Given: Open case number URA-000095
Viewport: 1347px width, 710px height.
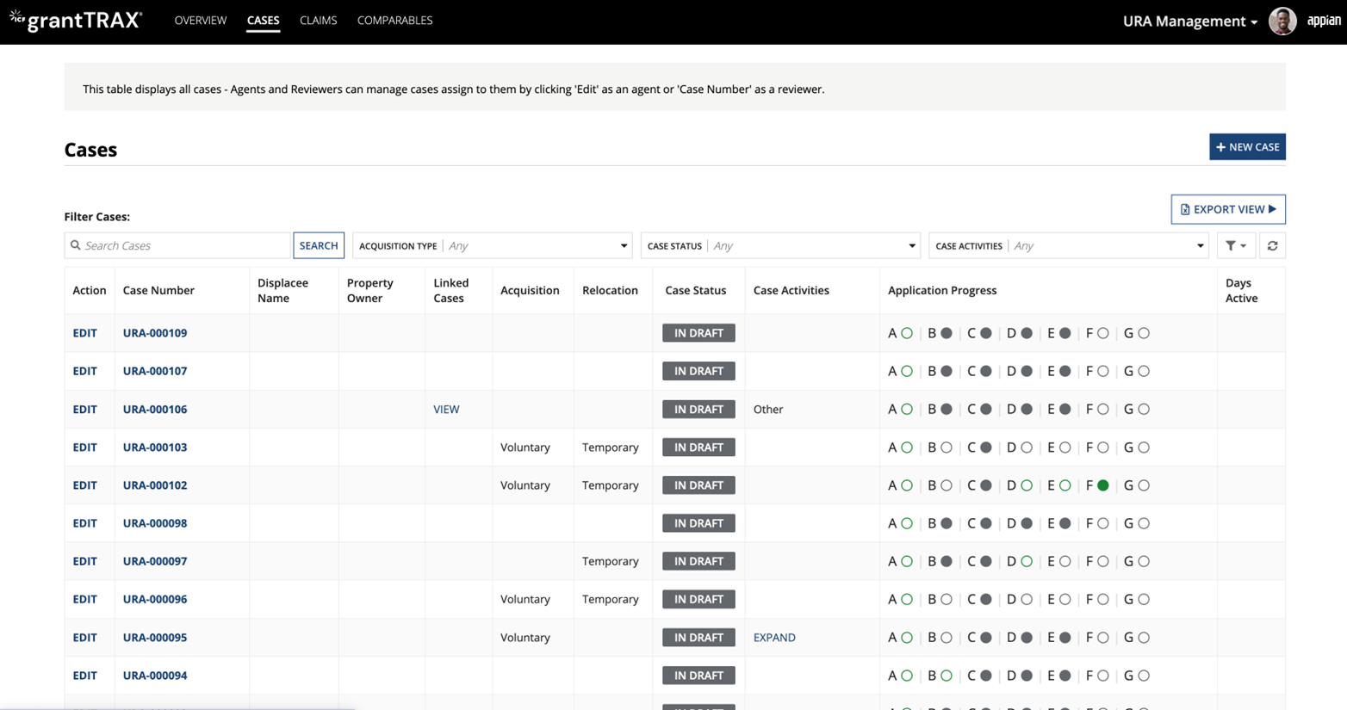Looking at the screenshot, I should [155, 638].
